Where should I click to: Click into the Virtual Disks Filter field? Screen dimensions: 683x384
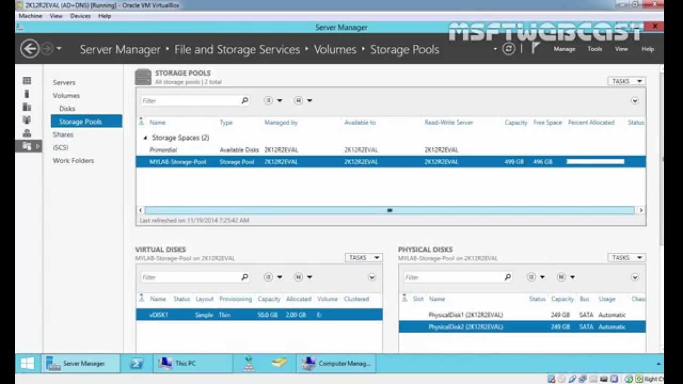pos(191,277)
